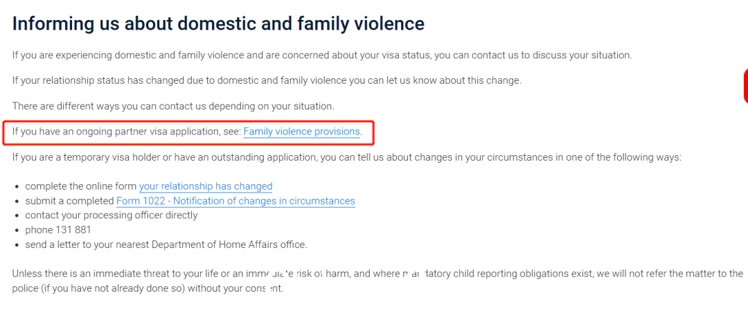Select 'contact your processing officer directly' bullet text
Image resolution: width=748 pixels, height=309 pixels.
[x=111, y=215]
